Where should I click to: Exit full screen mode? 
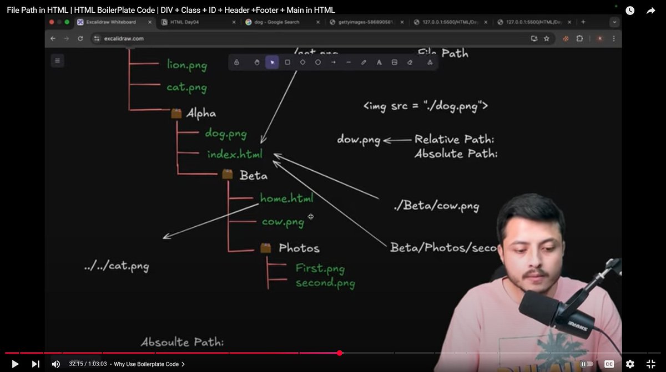point(651,364)
